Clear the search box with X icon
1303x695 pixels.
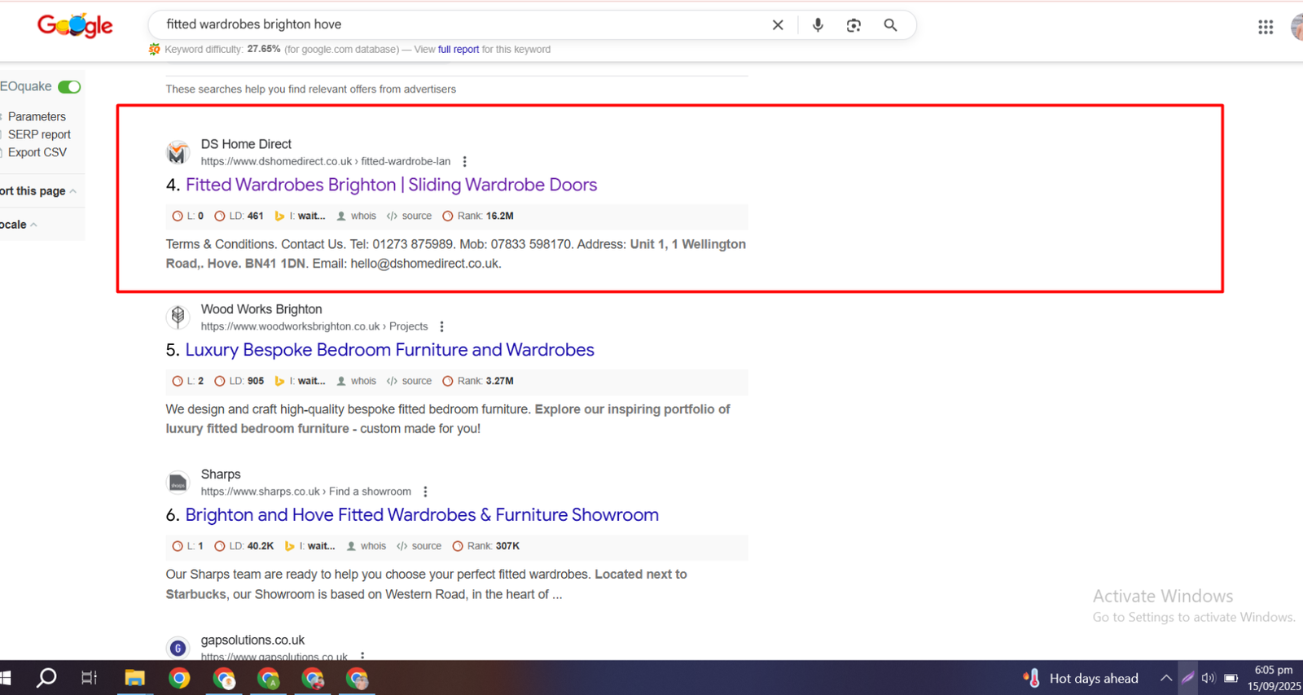778,25
